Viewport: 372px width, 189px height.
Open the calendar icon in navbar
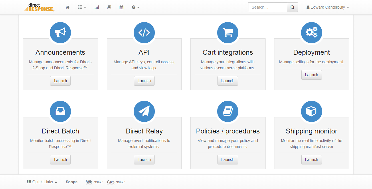[121, 7]
